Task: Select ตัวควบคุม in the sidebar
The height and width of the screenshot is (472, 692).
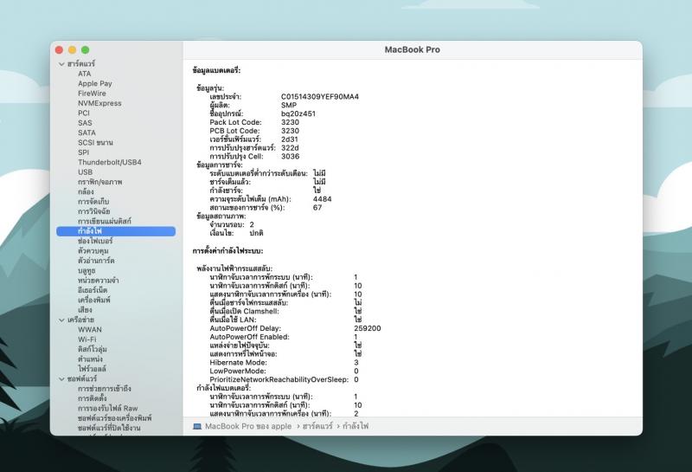Action: pyautogui.click(x=93, y=250)
